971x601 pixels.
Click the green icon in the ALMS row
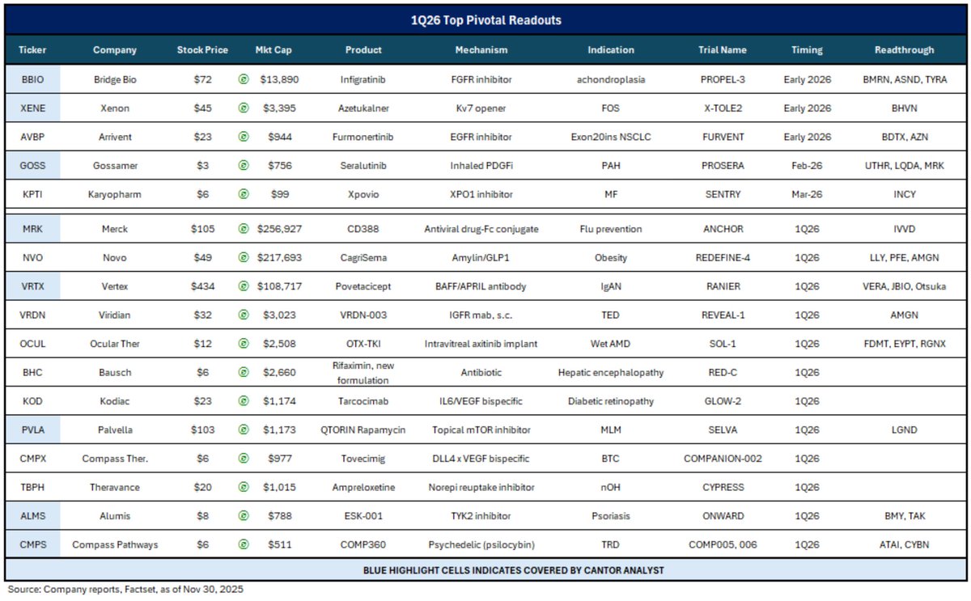tap(243, 516)
